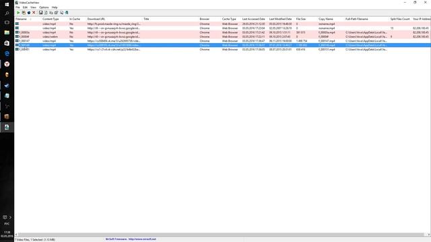The image size is (431, 242).
Task: Open the Windows Start menu
Action: pyautogui.click(x=7, y=5)
